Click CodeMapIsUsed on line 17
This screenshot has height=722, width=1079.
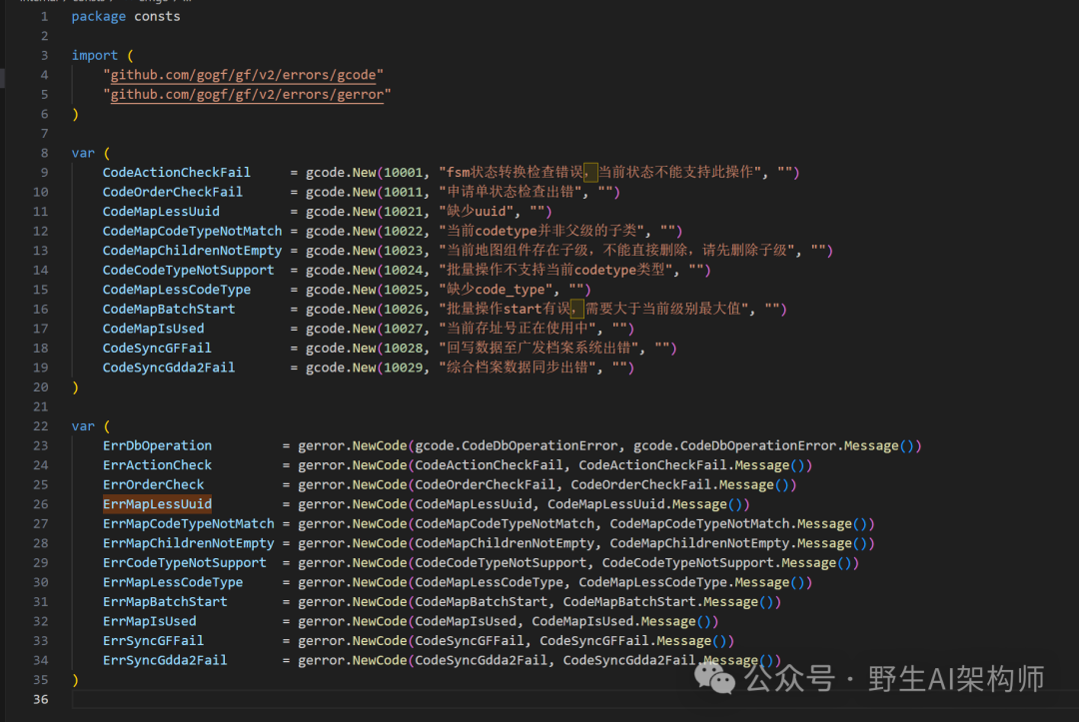(x=153, y=329)
